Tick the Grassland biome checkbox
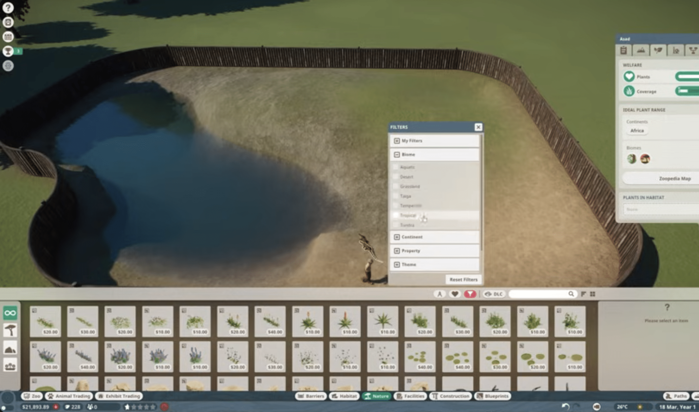Viewport: 699px width, 412px height. coord(396,186)
